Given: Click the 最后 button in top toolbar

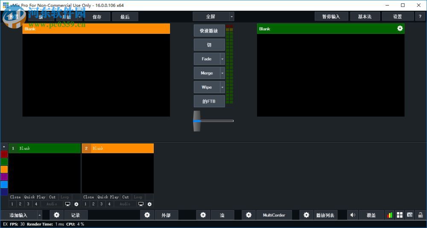Looking at the screenshot, I should (x=125, y=17).
